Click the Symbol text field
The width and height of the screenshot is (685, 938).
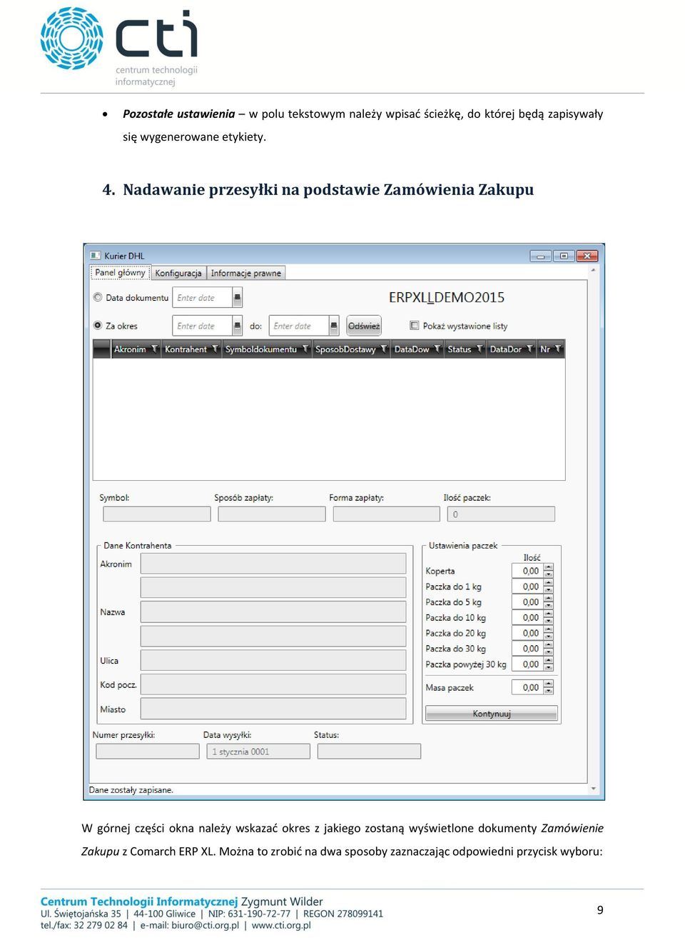(x=157, y=514)
